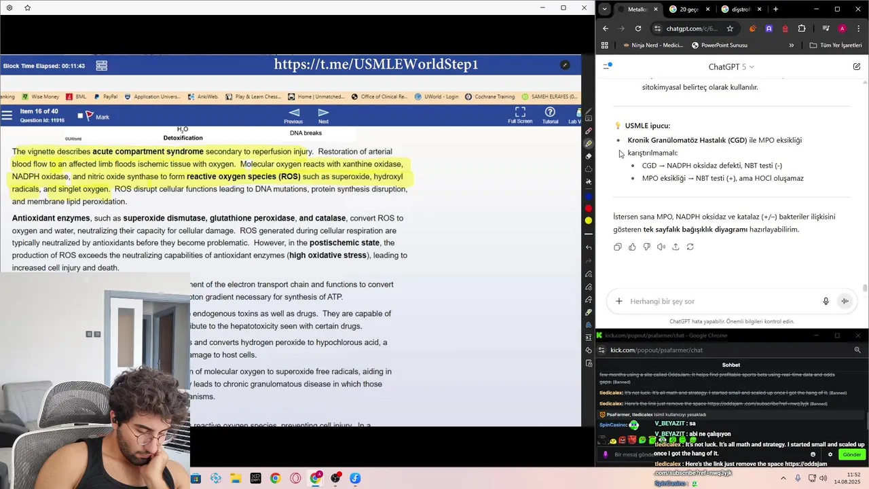Open the UWorld Tutorial help icon

pyautogui.click(x=550, y=115)
